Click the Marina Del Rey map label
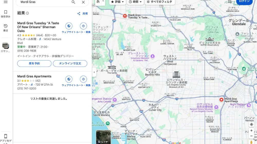This screenshot has height=144, width=257. coord(131,135)
